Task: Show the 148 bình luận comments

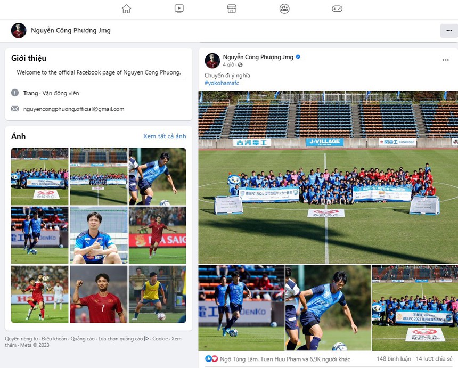Action: tap(394, 358)
